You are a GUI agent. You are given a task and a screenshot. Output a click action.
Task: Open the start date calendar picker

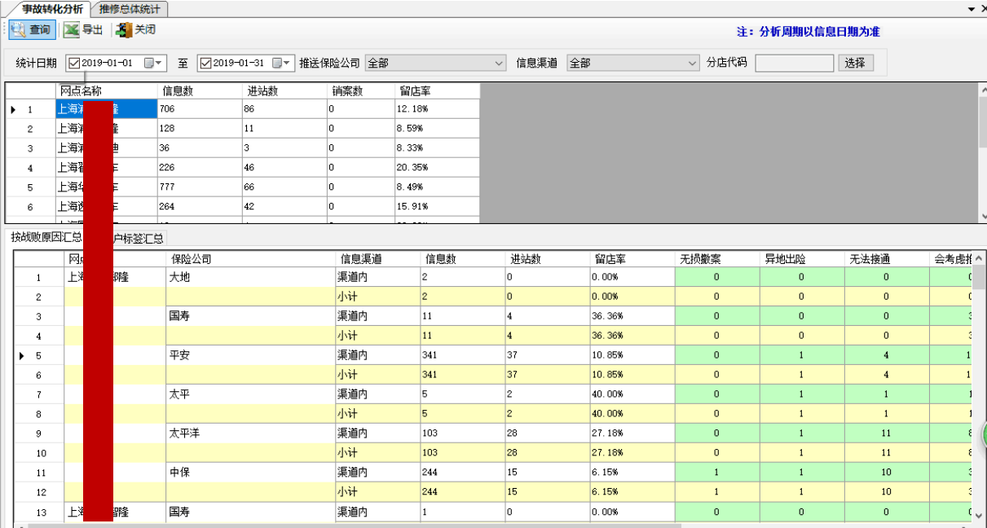pos(154,63)
